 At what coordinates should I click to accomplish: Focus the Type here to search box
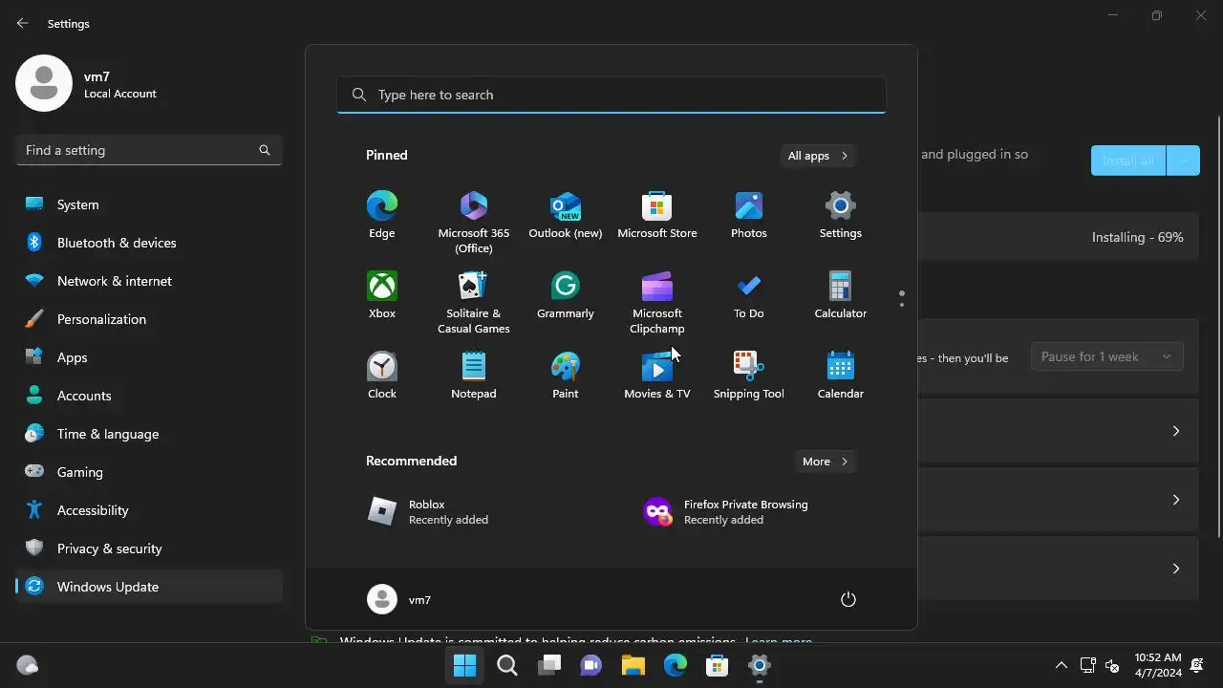pos(611,95)
